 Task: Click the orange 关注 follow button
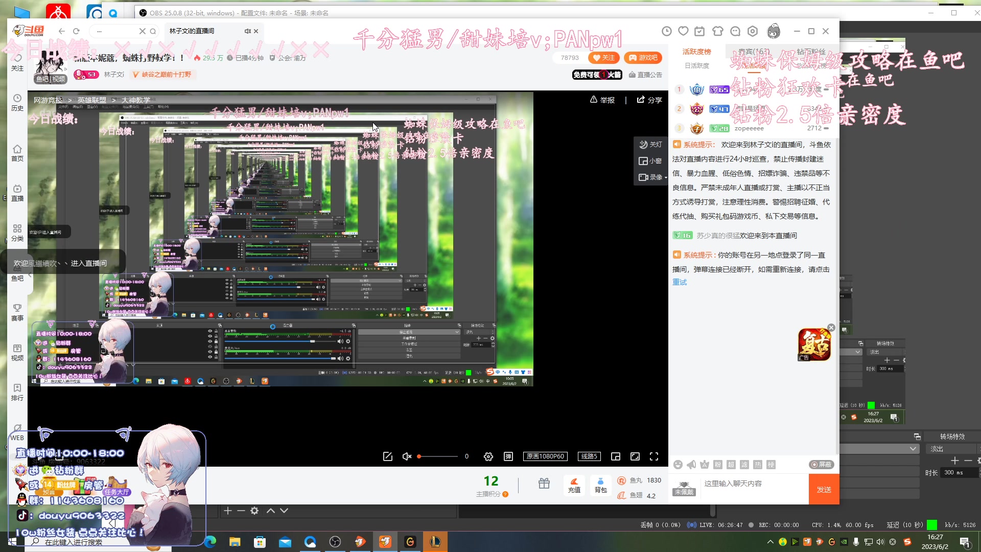pos(604,58)
